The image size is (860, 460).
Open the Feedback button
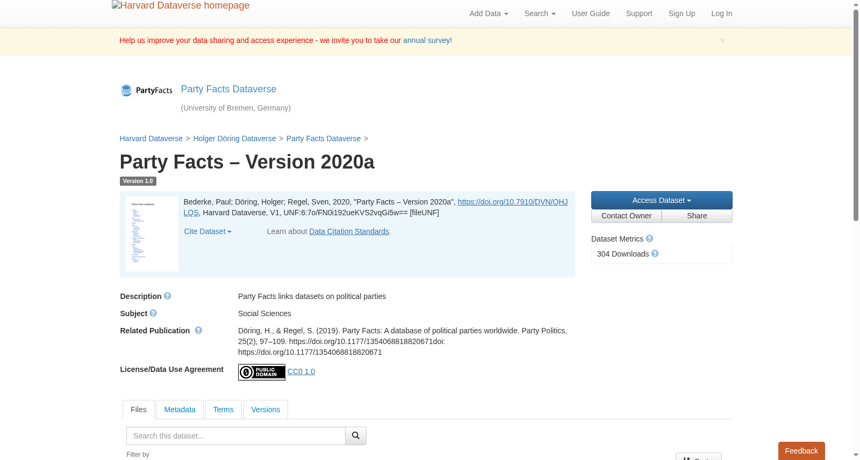801,451
